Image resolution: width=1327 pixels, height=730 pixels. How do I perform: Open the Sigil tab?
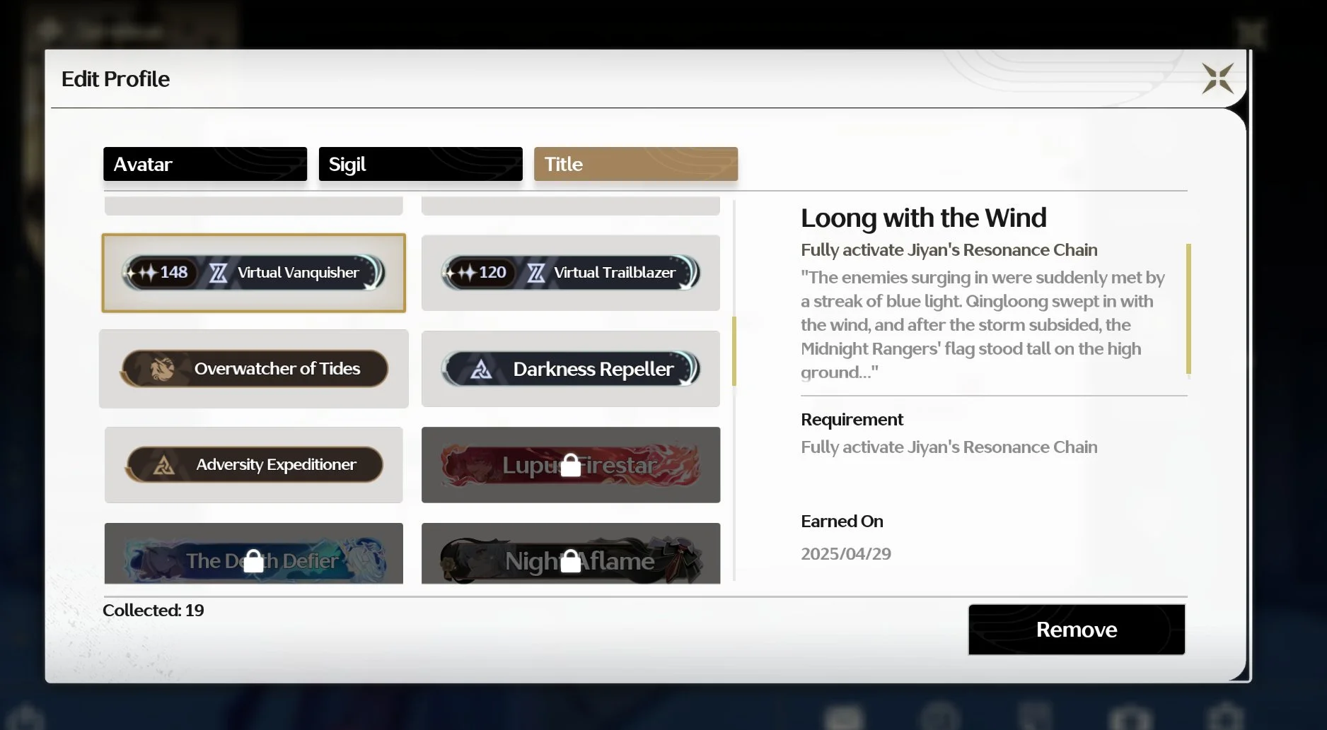point(420,164)
